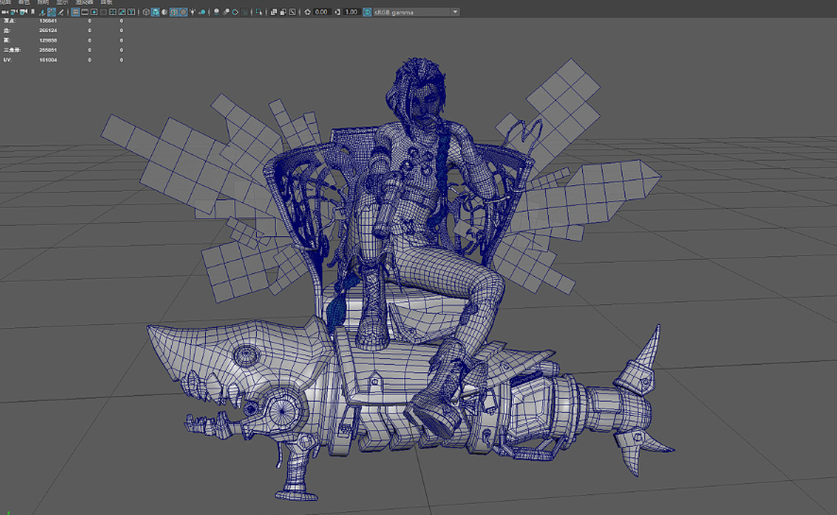
Task: Click the Resolution Gate icon
Action: click(x=94, y=11)
